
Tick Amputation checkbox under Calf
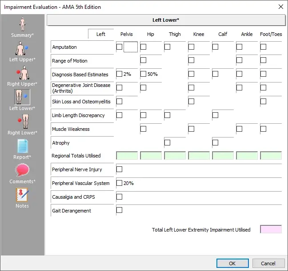click(x=215, y=47)
